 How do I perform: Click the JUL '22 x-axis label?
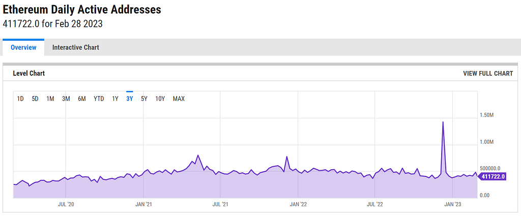click(375, 204)
